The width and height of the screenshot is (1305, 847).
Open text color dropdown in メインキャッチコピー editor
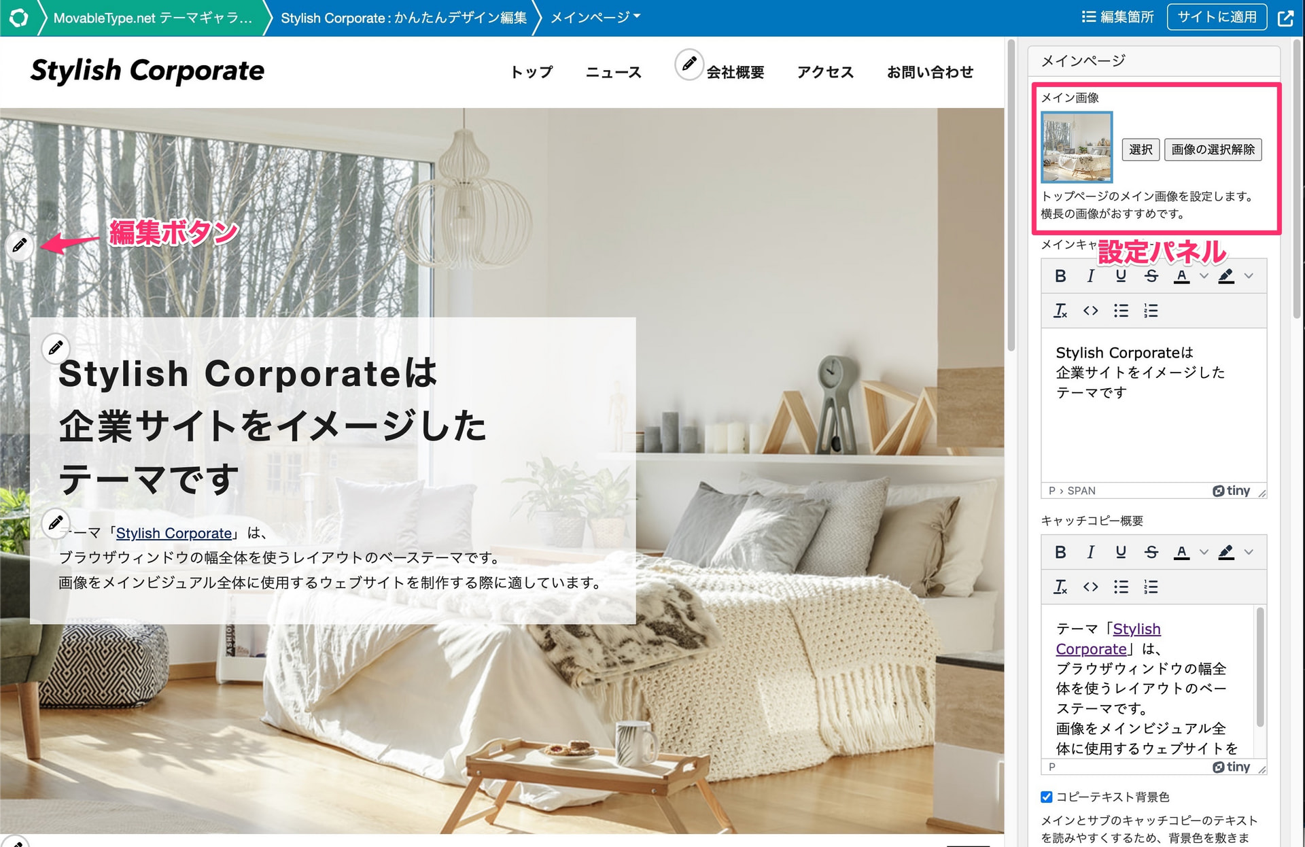(1204, 276)
